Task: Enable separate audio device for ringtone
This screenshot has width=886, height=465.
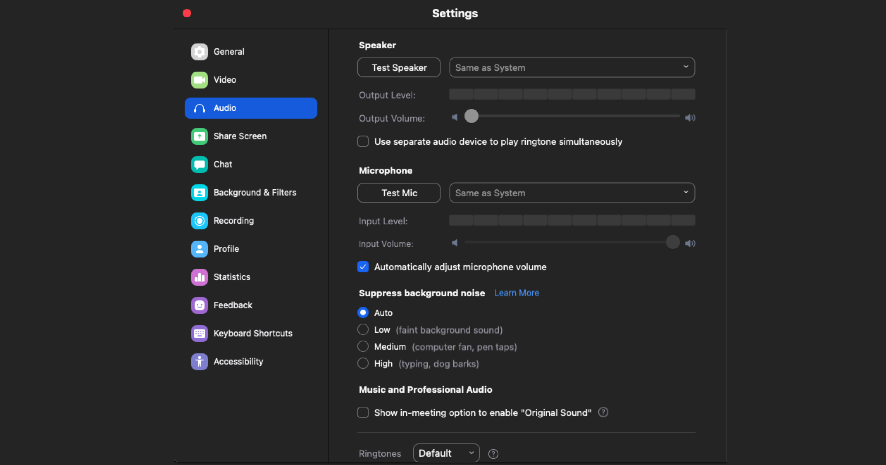Action: tap(363, 142)
